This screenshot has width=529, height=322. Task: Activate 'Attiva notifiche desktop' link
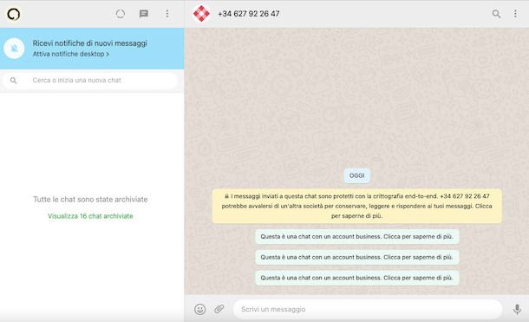pyautogui.click(x=71, y=54)
